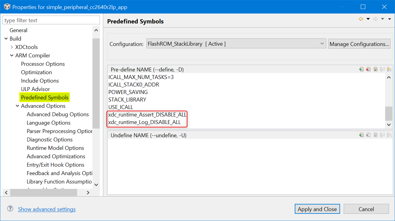Select the xdc_runtime_Log_DISABLE_ALL symbol entry

click(x=145, y=122)
